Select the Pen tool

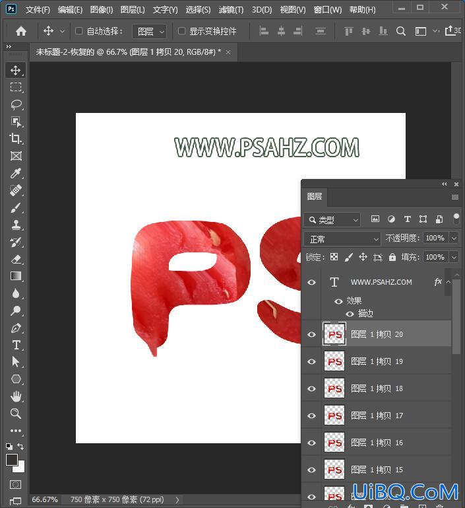click(16, 328)
